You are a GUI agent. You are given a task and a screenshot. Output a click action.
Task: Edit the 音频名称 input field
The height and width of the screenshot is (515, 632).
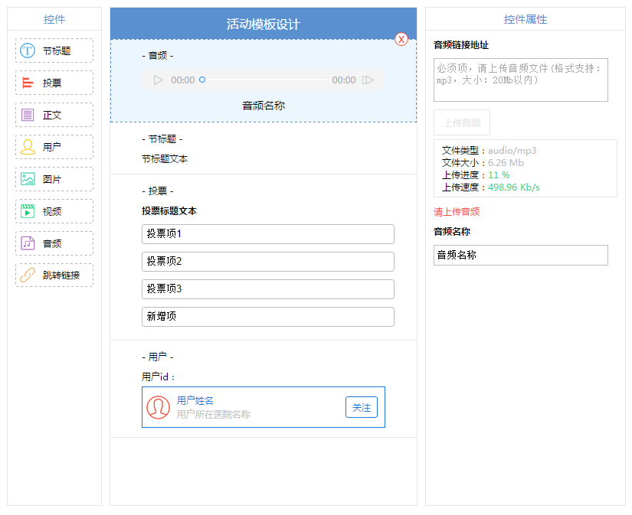tap(521, 255)
